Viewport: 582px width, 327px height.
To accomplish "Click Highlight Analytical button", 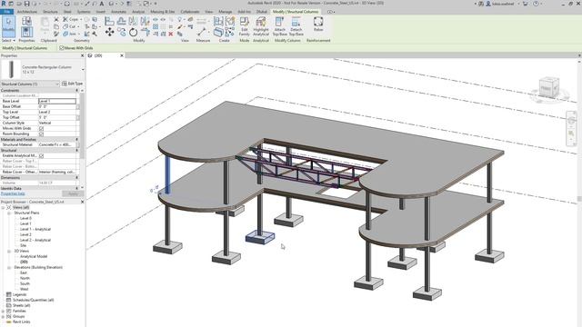I will pyautogui.click(x=261, y=26).
